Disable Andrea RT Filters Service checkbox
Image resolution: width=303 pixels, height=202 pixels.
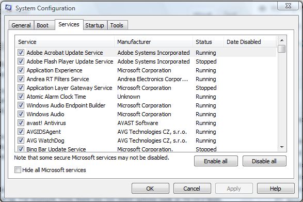pyautogui.click(x=21, y=79)
